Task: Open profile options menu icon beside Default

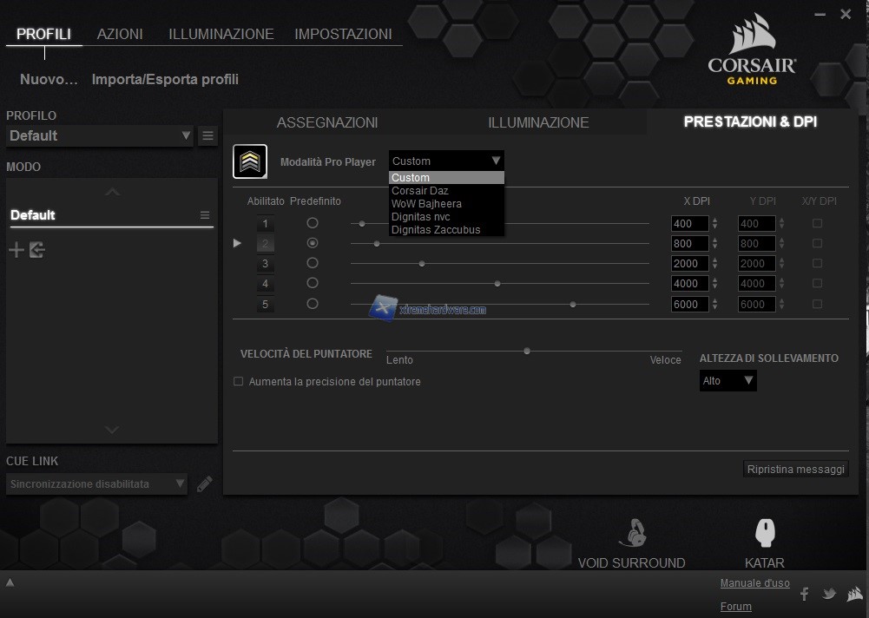Action: (207, 135)
